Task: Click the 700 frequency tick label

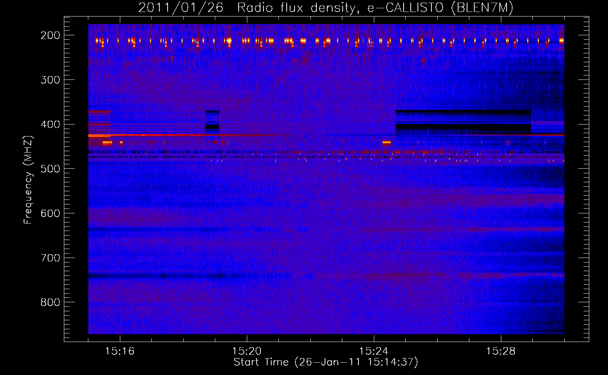Action: tap(50, 258)
